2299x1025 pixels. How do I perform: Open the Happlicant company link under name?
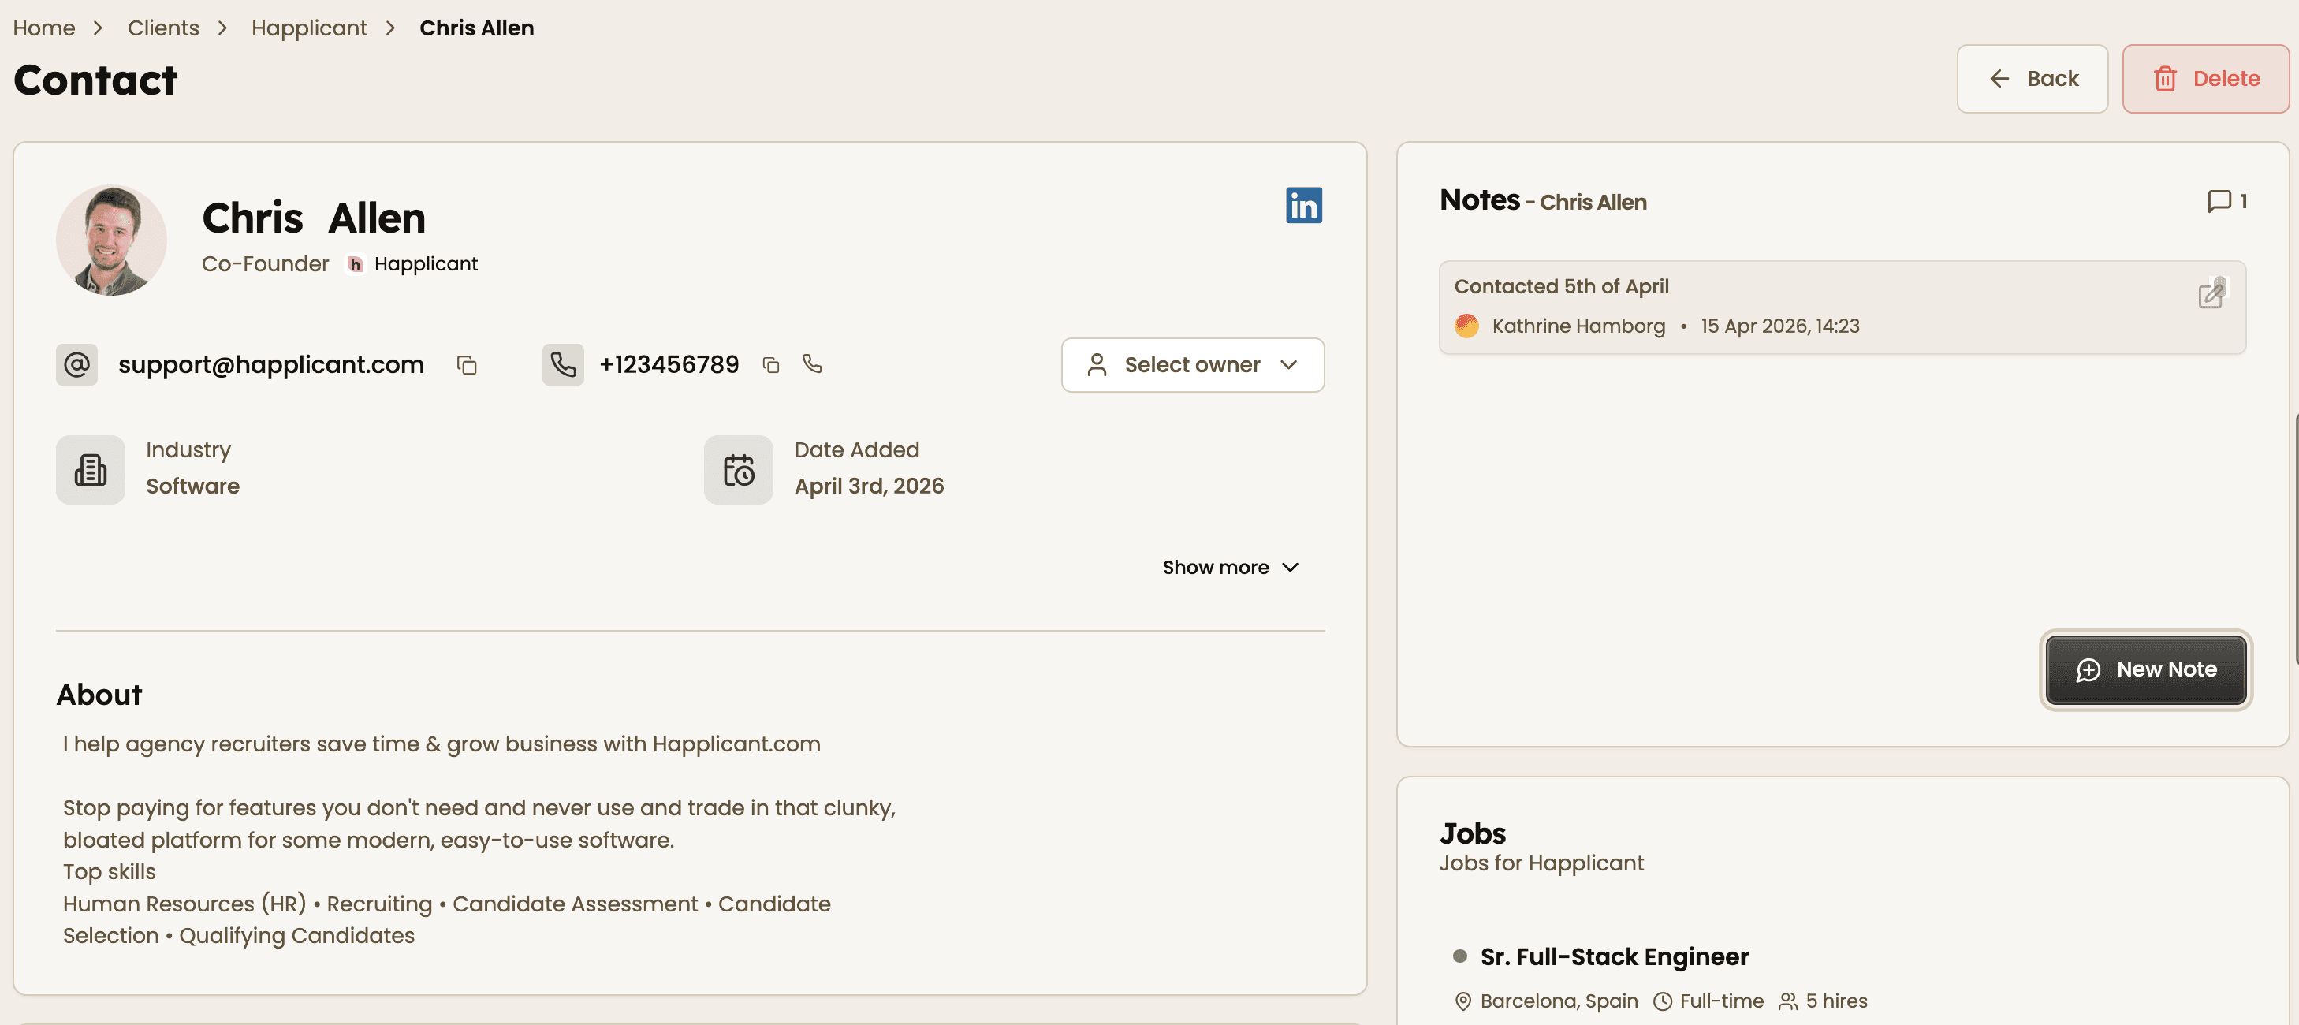pyautogui.click(x=426, y=264)
